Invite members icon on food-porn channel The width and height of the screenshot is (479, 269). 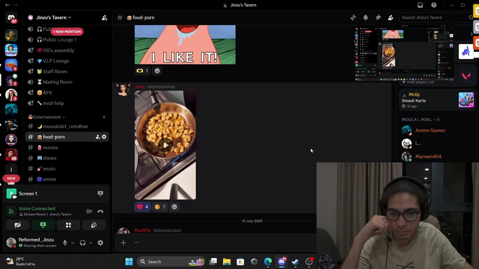[x=98, y=137]
